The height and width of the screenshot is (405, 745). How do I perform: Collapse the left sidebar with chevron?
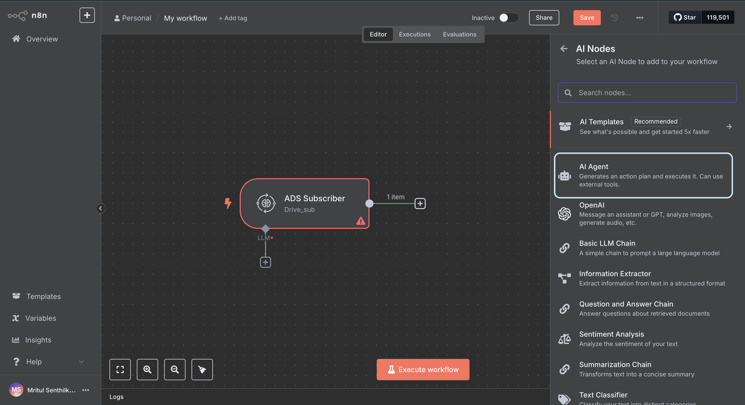tap(100, 208)
